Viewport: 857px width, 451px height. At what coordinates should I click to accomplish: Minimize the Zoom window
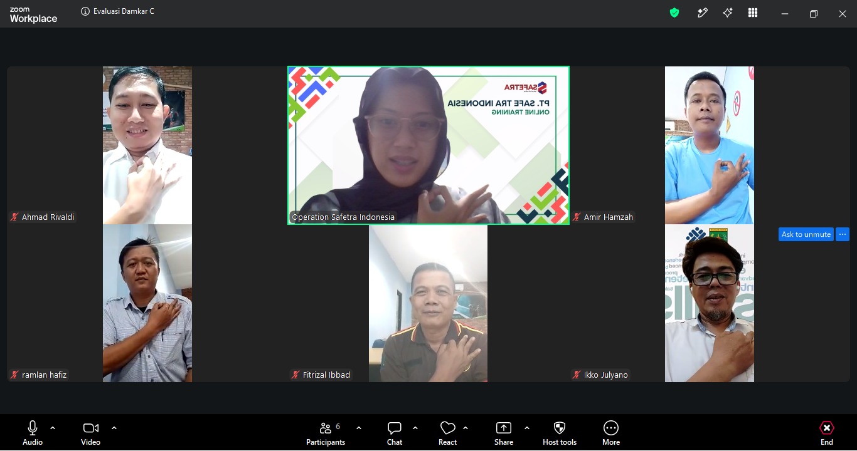[x=785, y=14]
